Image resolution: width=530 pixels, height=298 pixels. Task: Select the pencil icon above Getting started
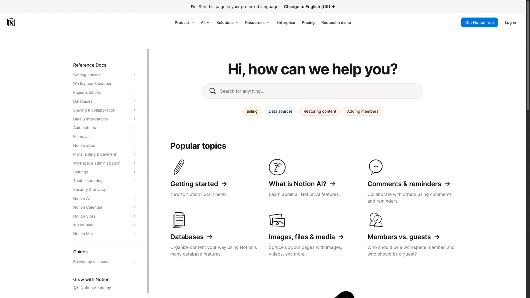(x=178, y=167)
